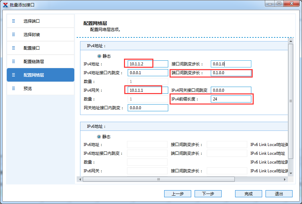
Task: Go to the 配置链路层 step
Action: tap(41, 61)
